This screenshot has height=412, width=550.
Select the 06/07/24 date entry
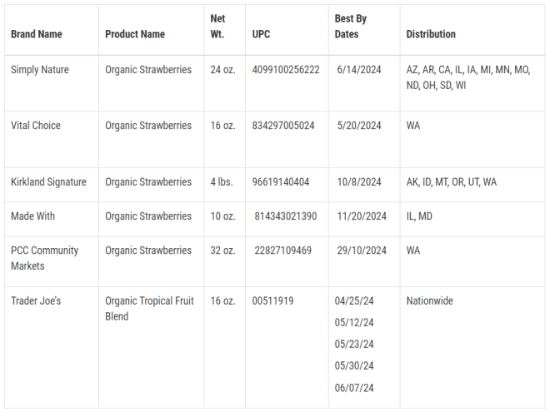tap(354, 388)
